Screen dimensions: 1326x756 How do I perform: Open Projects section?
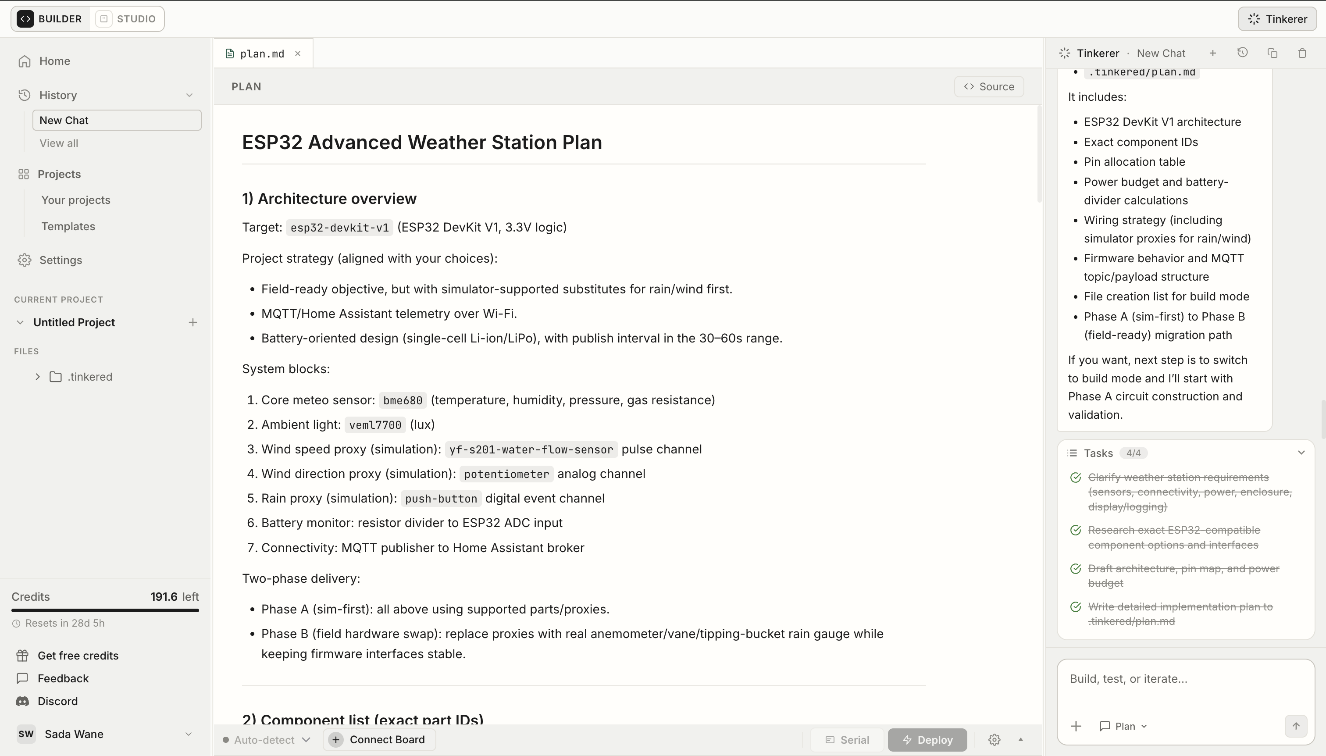[x=59, y=174]
